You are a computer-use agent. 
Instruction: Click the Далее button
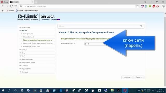tap(139, 77)
